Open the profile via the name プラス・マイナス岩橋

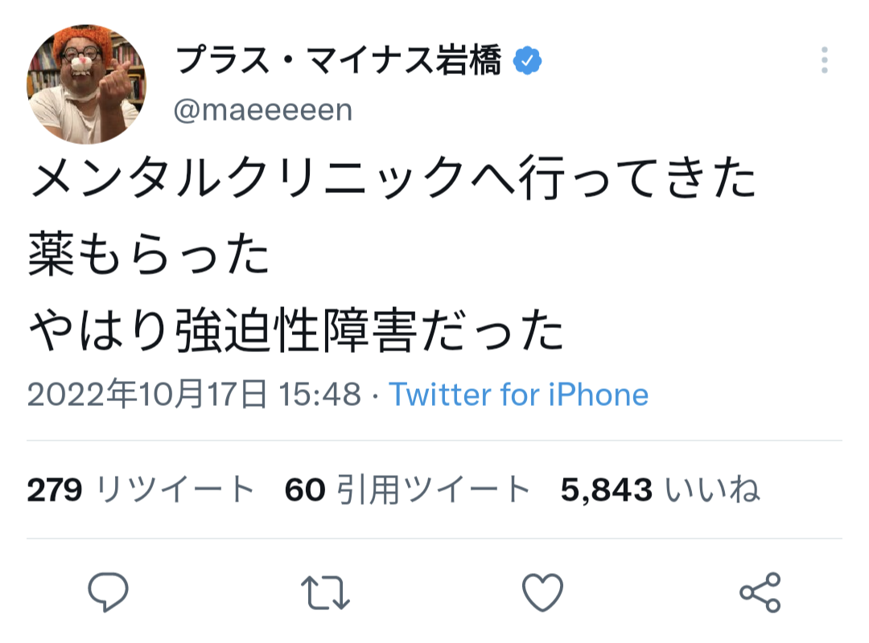(339, 59)
